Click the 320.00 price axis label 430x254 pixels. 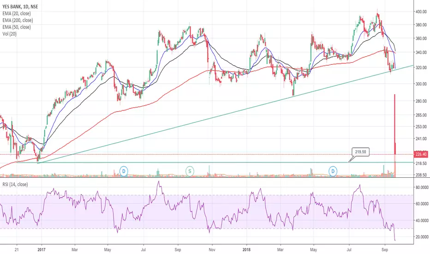tap(421, 67)
